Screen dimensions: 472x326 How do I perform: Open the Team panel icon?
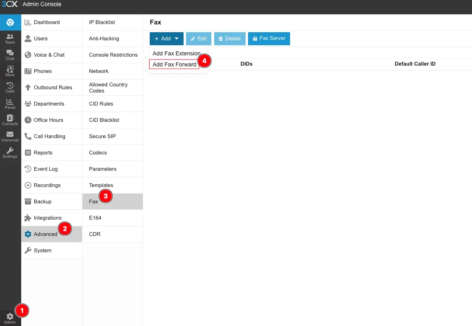tap(10, 39)
